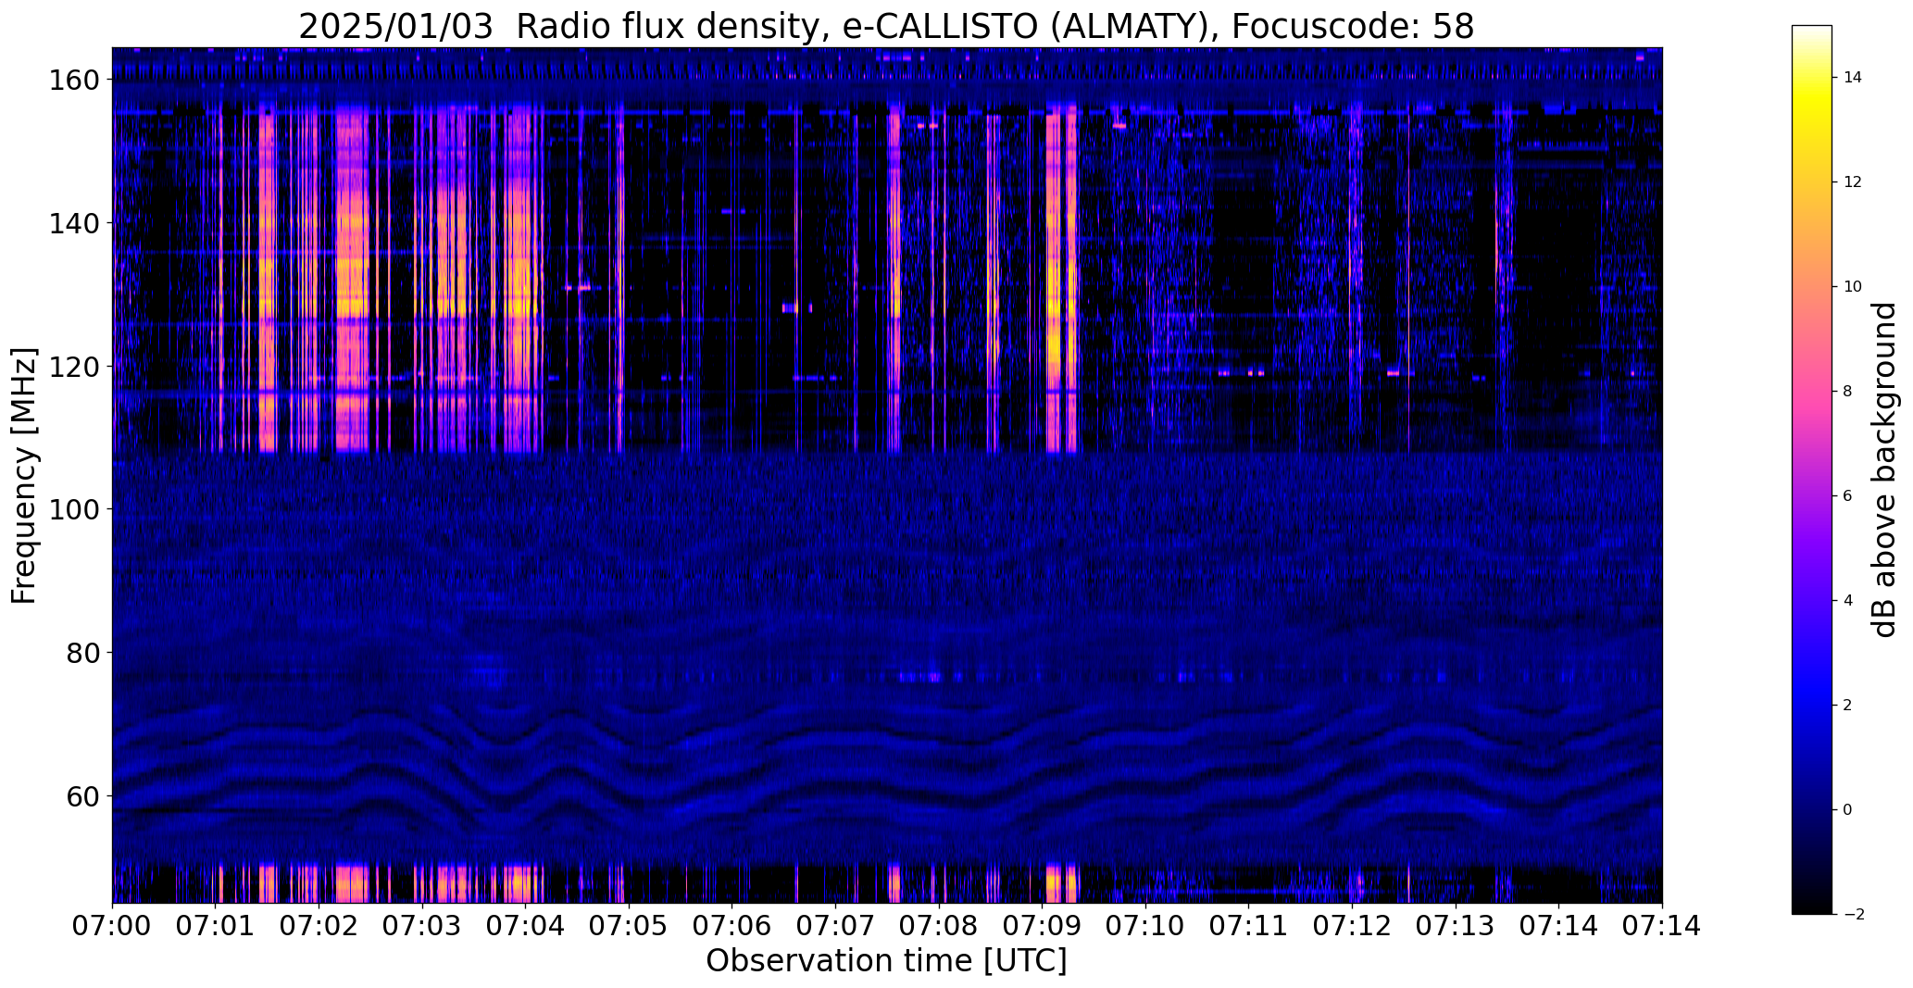1913x988 pixels.
Task: Click the 'Observation time [UTC]' x-axis label
Action: [x=886, y=961]
